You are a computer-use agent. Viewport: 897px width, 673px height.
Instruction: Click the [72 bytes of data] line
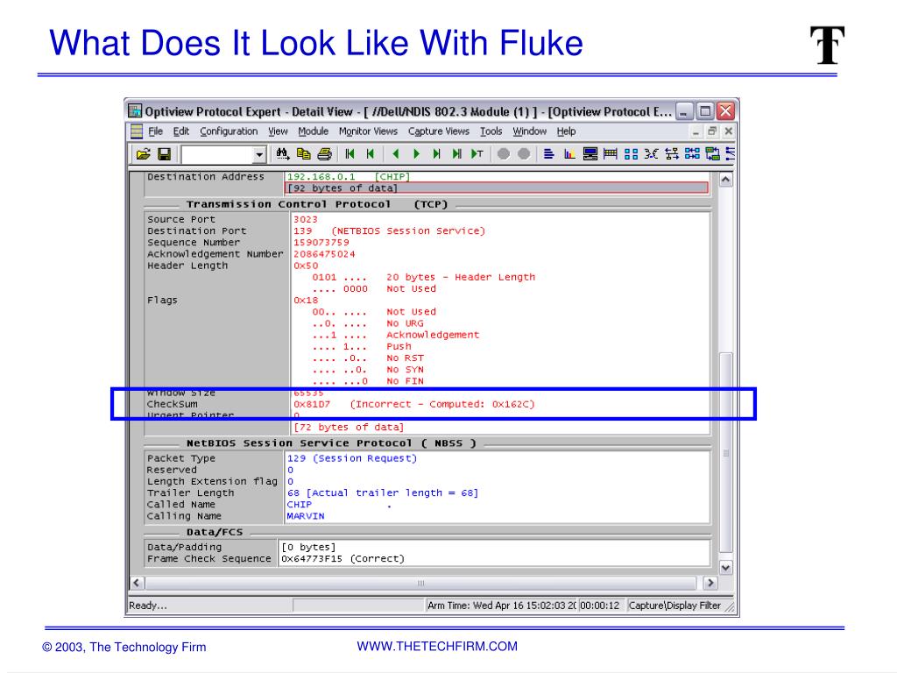point(349,427)
